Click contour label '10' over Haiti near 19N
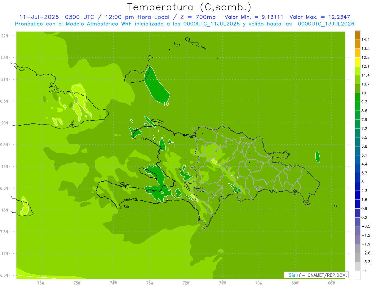The image size is (372, 287). tap(151, 166)
